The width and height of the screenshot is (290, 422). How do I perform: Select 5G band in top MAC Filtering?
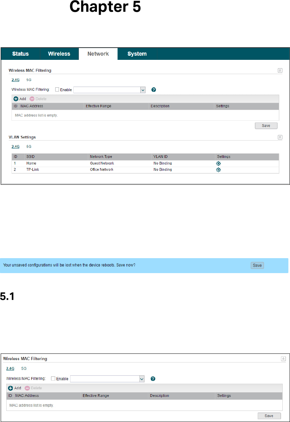[29, 80]
